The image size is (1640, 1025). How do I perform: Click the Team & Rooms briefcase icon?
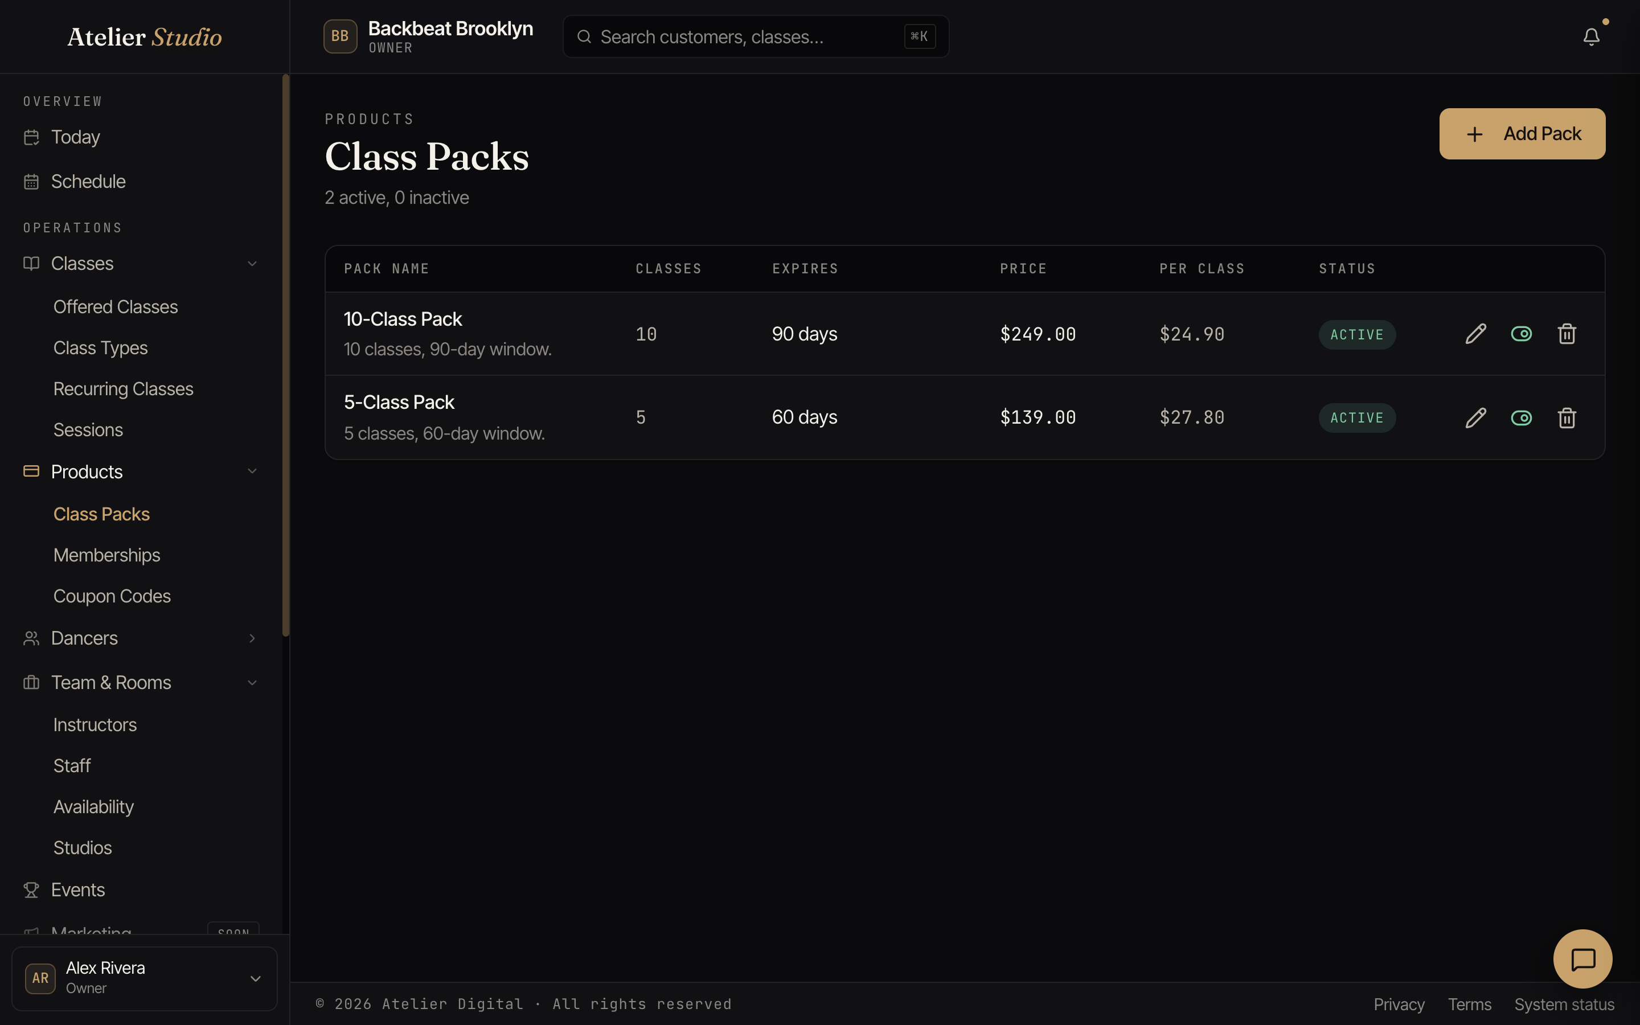pos(31,682)
